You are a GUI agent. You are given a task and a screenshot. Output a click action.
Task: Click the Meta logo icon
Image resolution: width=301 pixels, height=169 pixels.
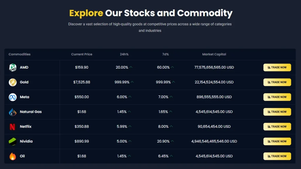tap(13, 97)
